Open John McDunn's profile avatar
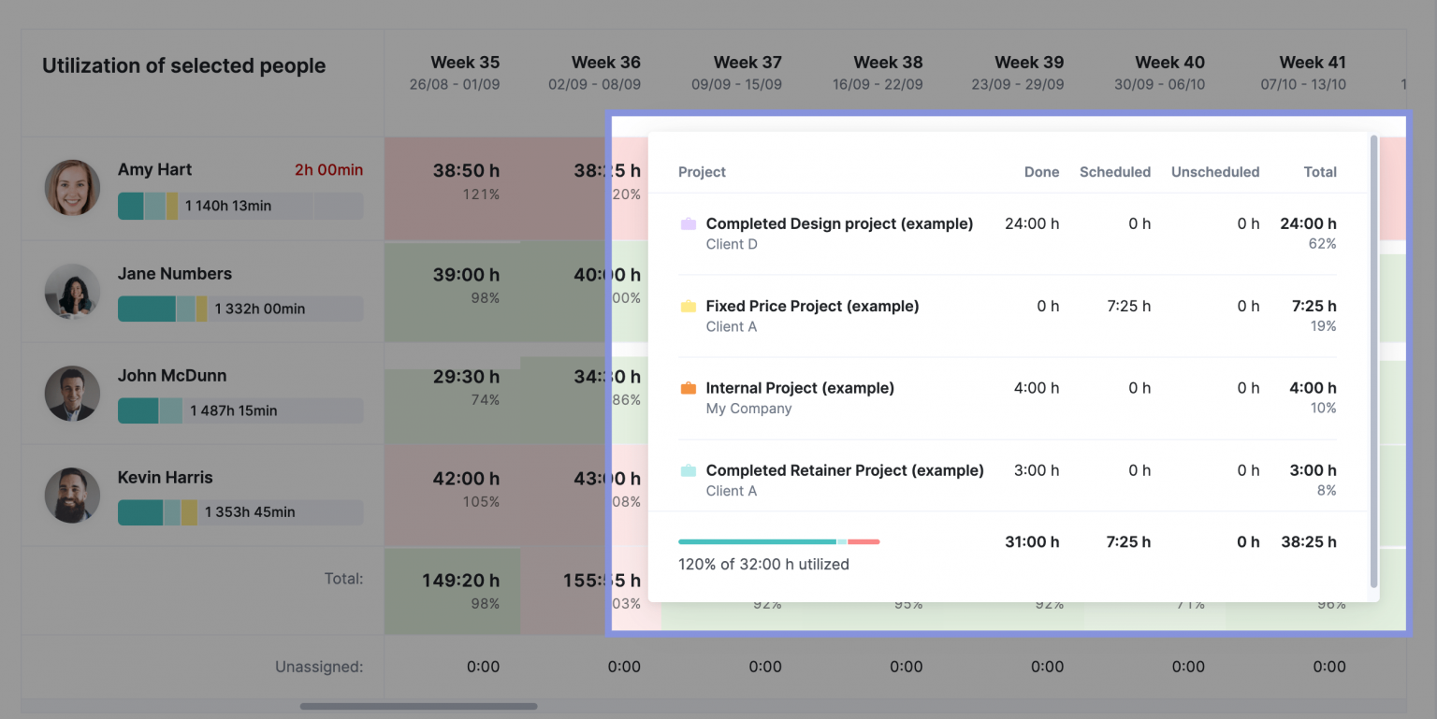Image resolution: width=1437 pixels, height=719 pixels. [72, 394]
